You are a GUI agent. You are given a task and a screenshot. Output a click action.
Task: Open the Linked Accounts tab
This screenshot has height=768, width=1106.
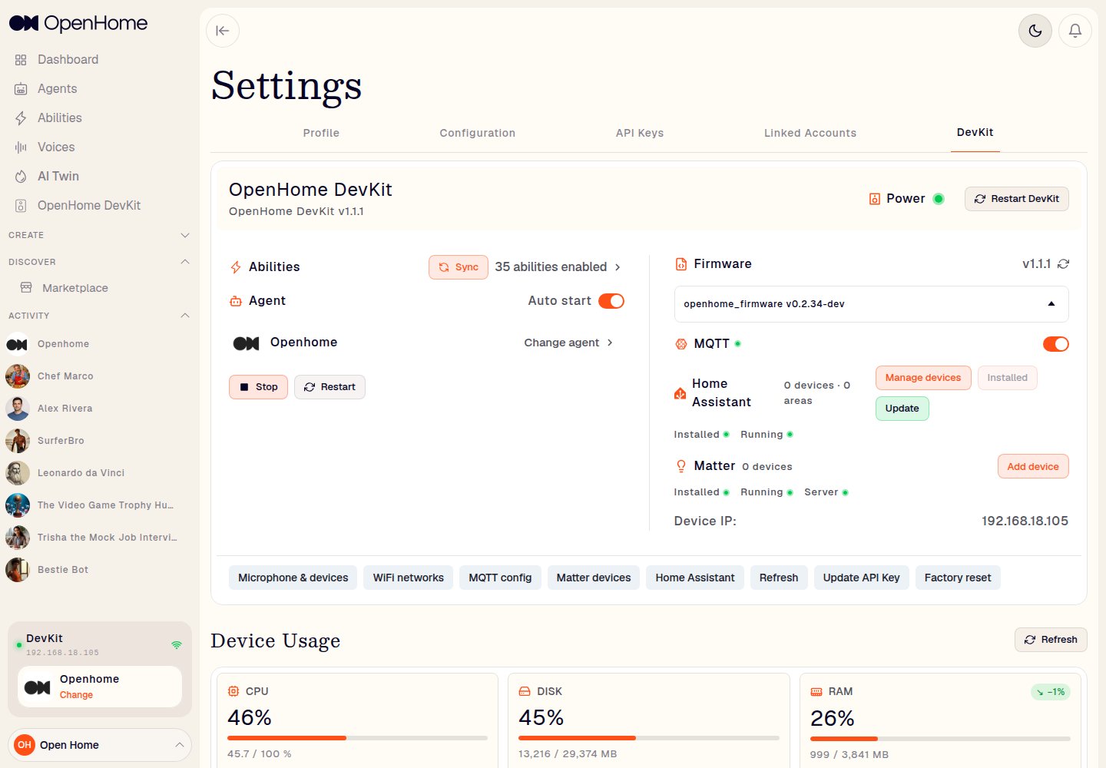tap(810, 133)
